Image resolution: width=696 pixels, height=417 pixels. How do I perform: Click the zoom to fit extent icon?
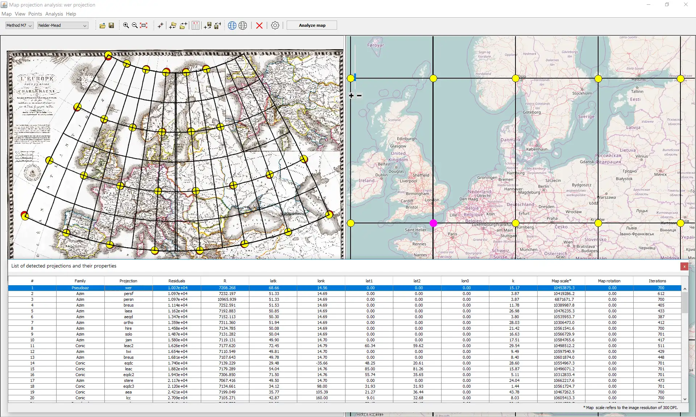pyautogui.click(x=144, y=25)
